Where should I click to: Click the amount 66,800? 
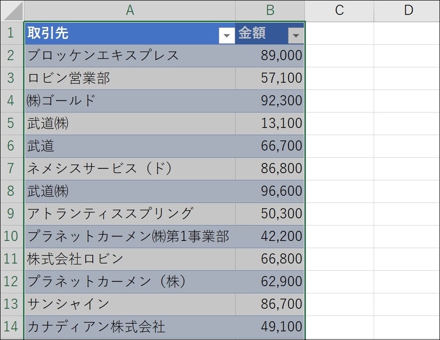coord(270,259)
